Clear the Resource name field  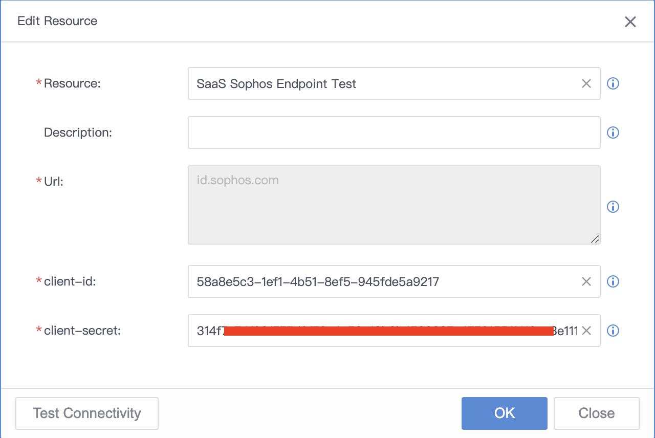point(586,83)
